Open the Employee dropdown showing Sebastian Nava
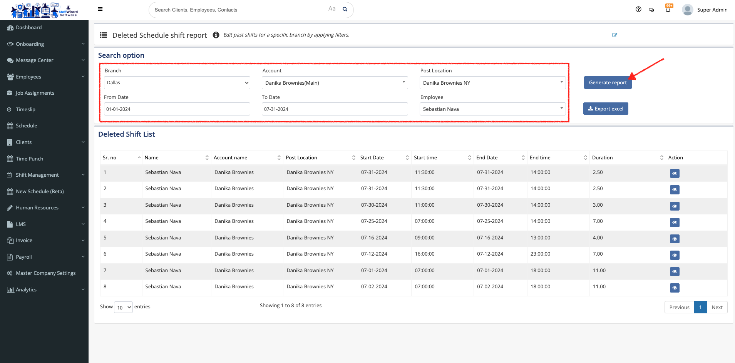 (492, 109)
